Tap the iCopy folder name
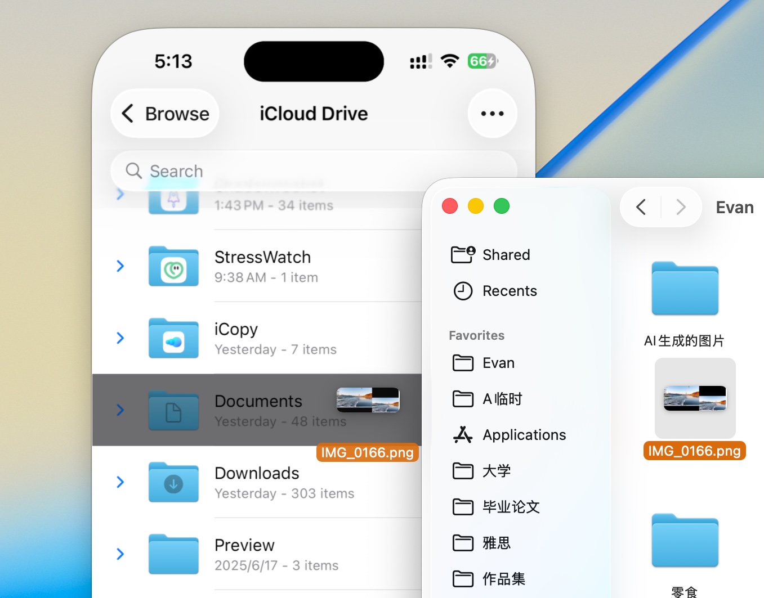This screenshot has height=598, width=764. 236,329
